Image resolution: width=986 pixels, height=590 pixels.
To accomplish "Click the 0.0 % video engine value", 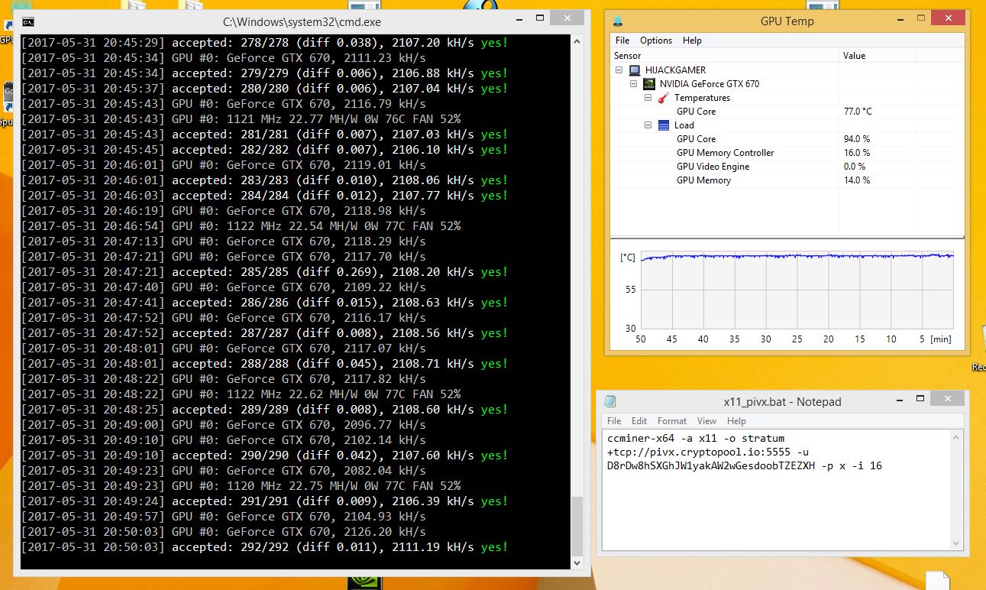I will [854, 167].
